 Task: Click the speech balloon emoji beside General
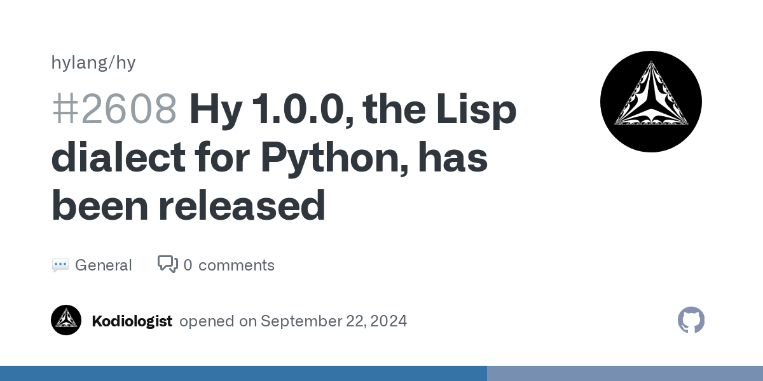pos(60,265)
